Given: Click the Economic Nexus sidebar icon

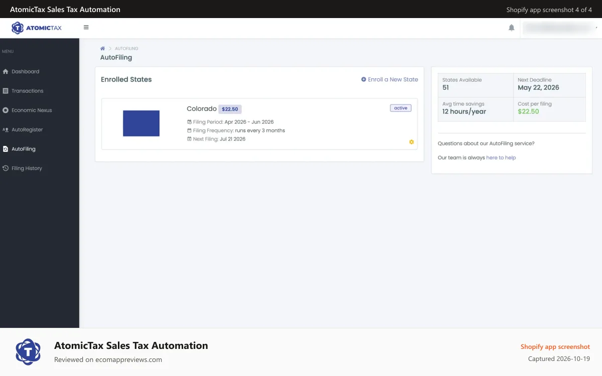Looking at the screenshot, I should 6,110.
